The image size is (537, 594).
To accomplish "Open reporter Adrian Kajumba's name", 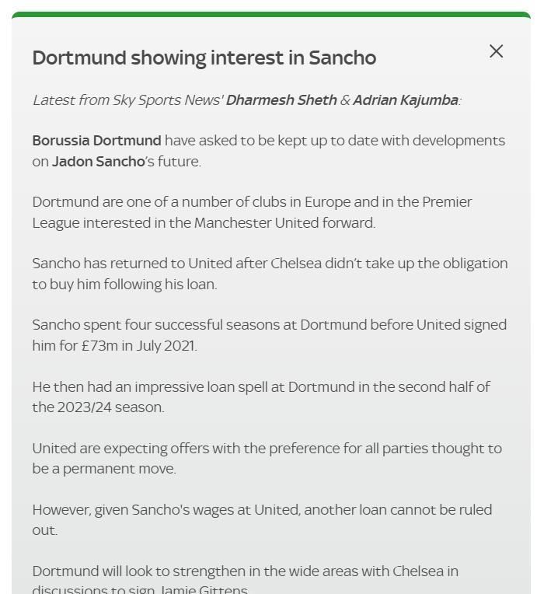I will 406,100.
